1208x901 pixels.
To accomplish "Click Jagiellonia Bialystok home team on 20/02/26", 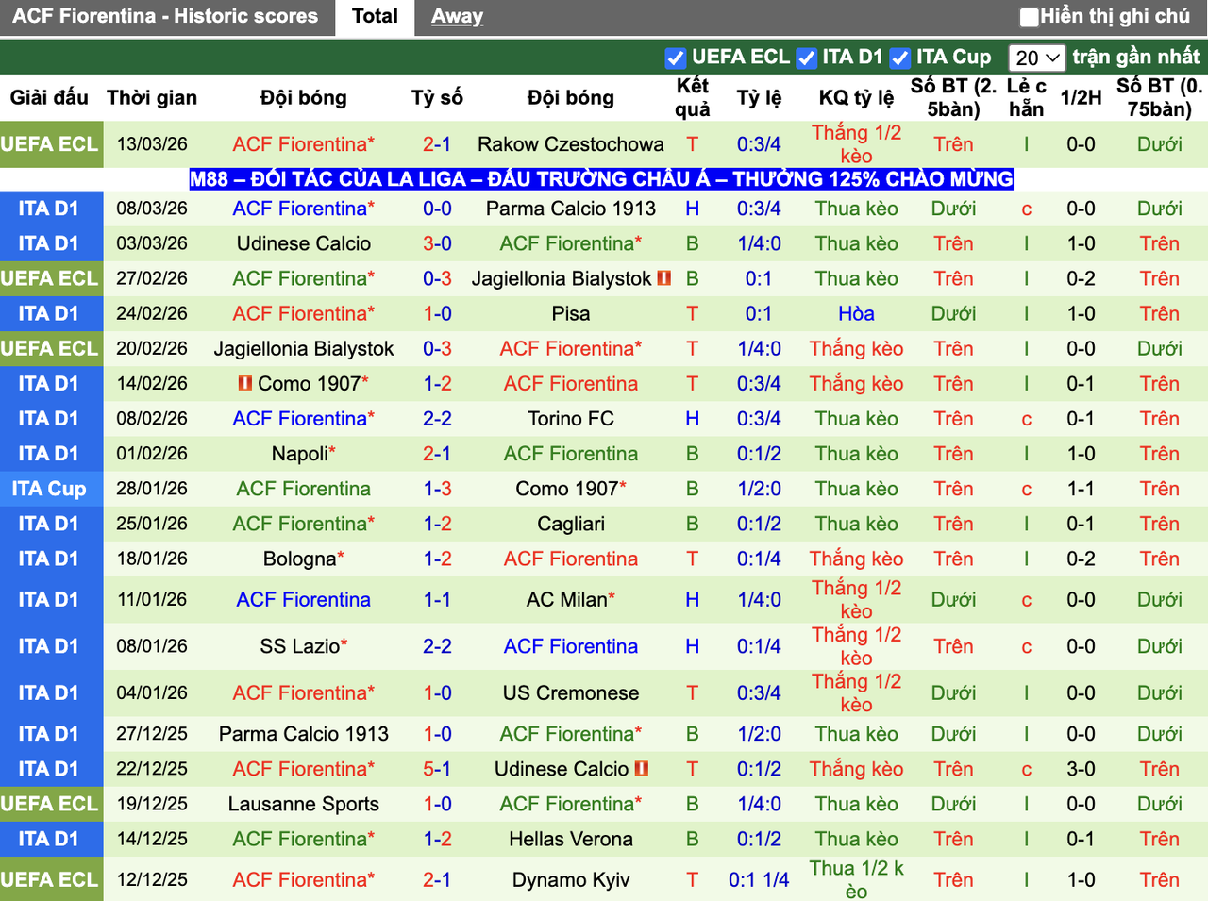I will coord(304,348).
